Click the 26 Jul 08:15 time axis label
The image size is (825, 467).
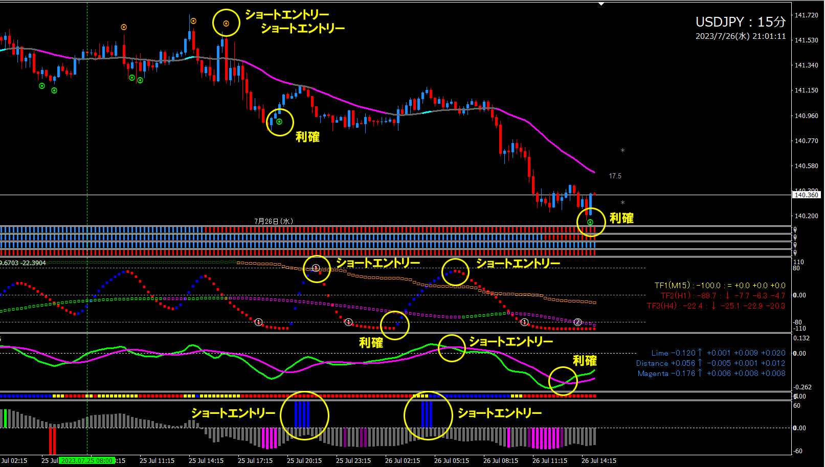(501, 460)
